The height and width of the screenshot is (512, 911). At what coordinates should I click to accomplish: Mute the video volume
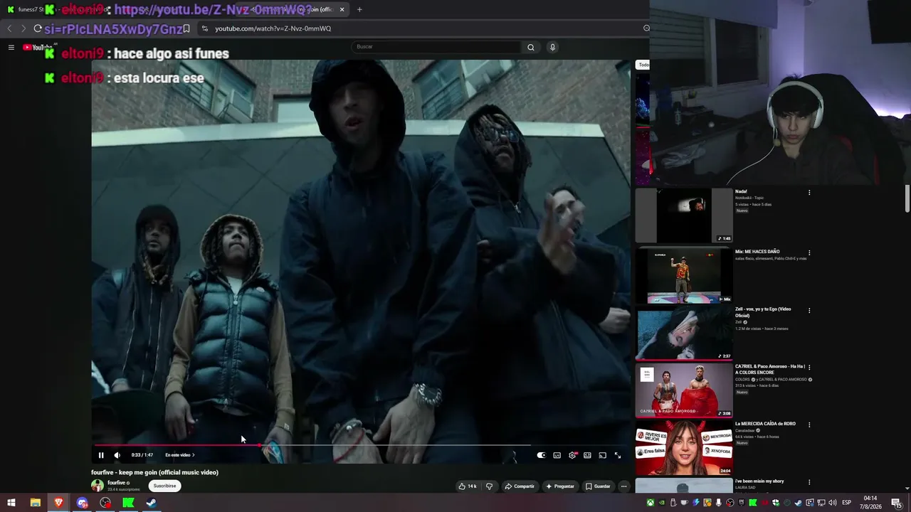(x=117, y=455)
